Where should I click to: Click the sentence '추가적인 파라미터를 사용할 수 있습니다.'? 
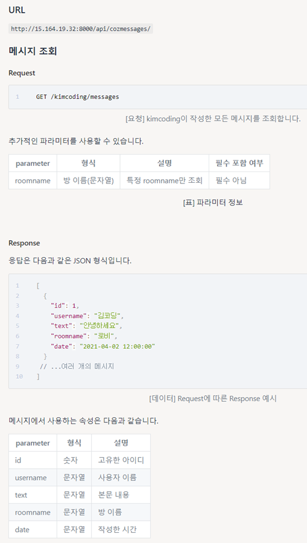point(76,141)
